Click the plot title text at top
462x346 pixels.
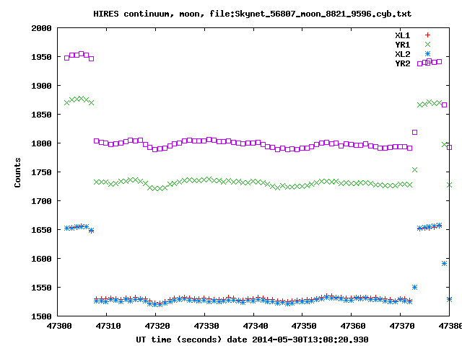click(252, 14)
